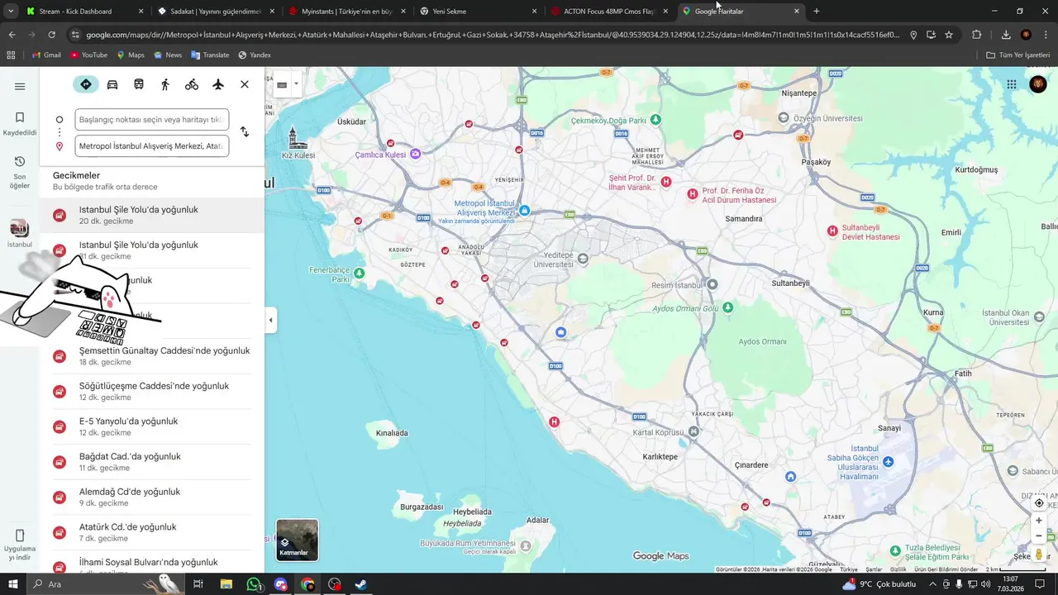Image resolution: width=1058 pixels, height=595 pixels.
Task: Open Katmanlar map layers thumbnail
Action: [297, 540]
